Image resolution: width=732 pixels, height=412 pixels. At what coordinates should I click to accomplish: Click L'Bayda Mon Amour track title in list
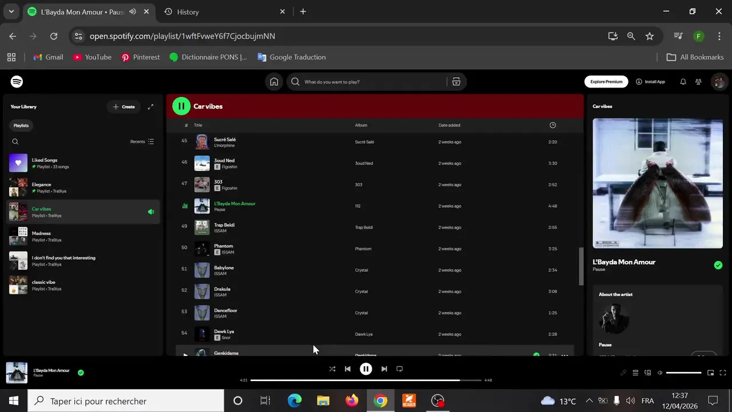(234, 203)
